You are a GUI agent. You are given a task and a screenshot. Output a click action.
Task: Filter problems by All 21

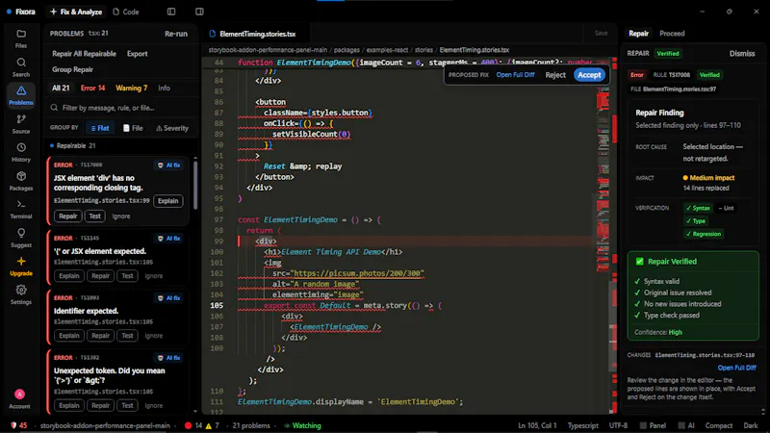click(x=61, y=88)
